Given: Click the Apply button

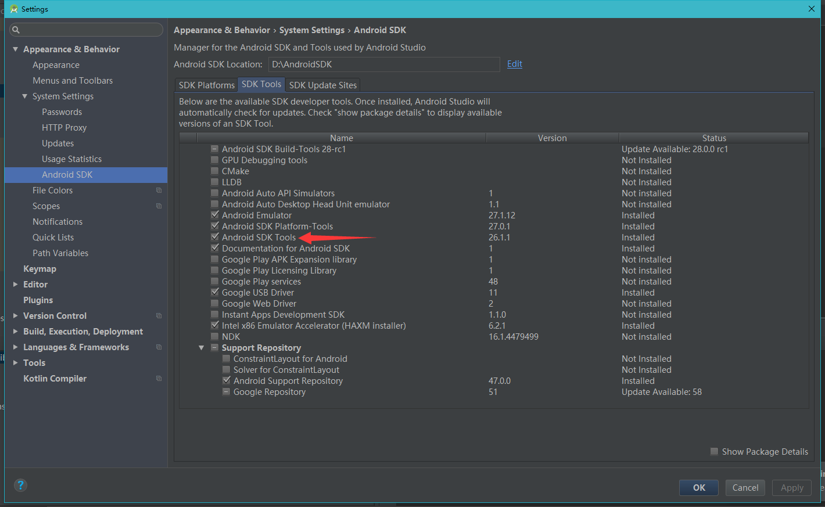Looking at the screenshot, I should point(792,488).
